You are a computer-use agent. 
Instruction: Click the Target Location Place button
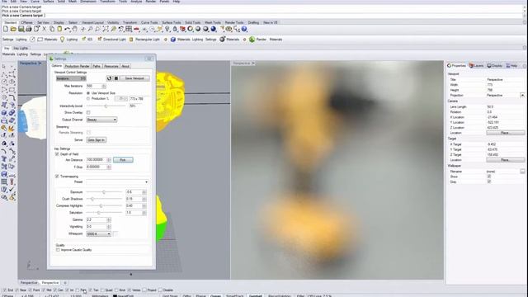pos(506,160)
